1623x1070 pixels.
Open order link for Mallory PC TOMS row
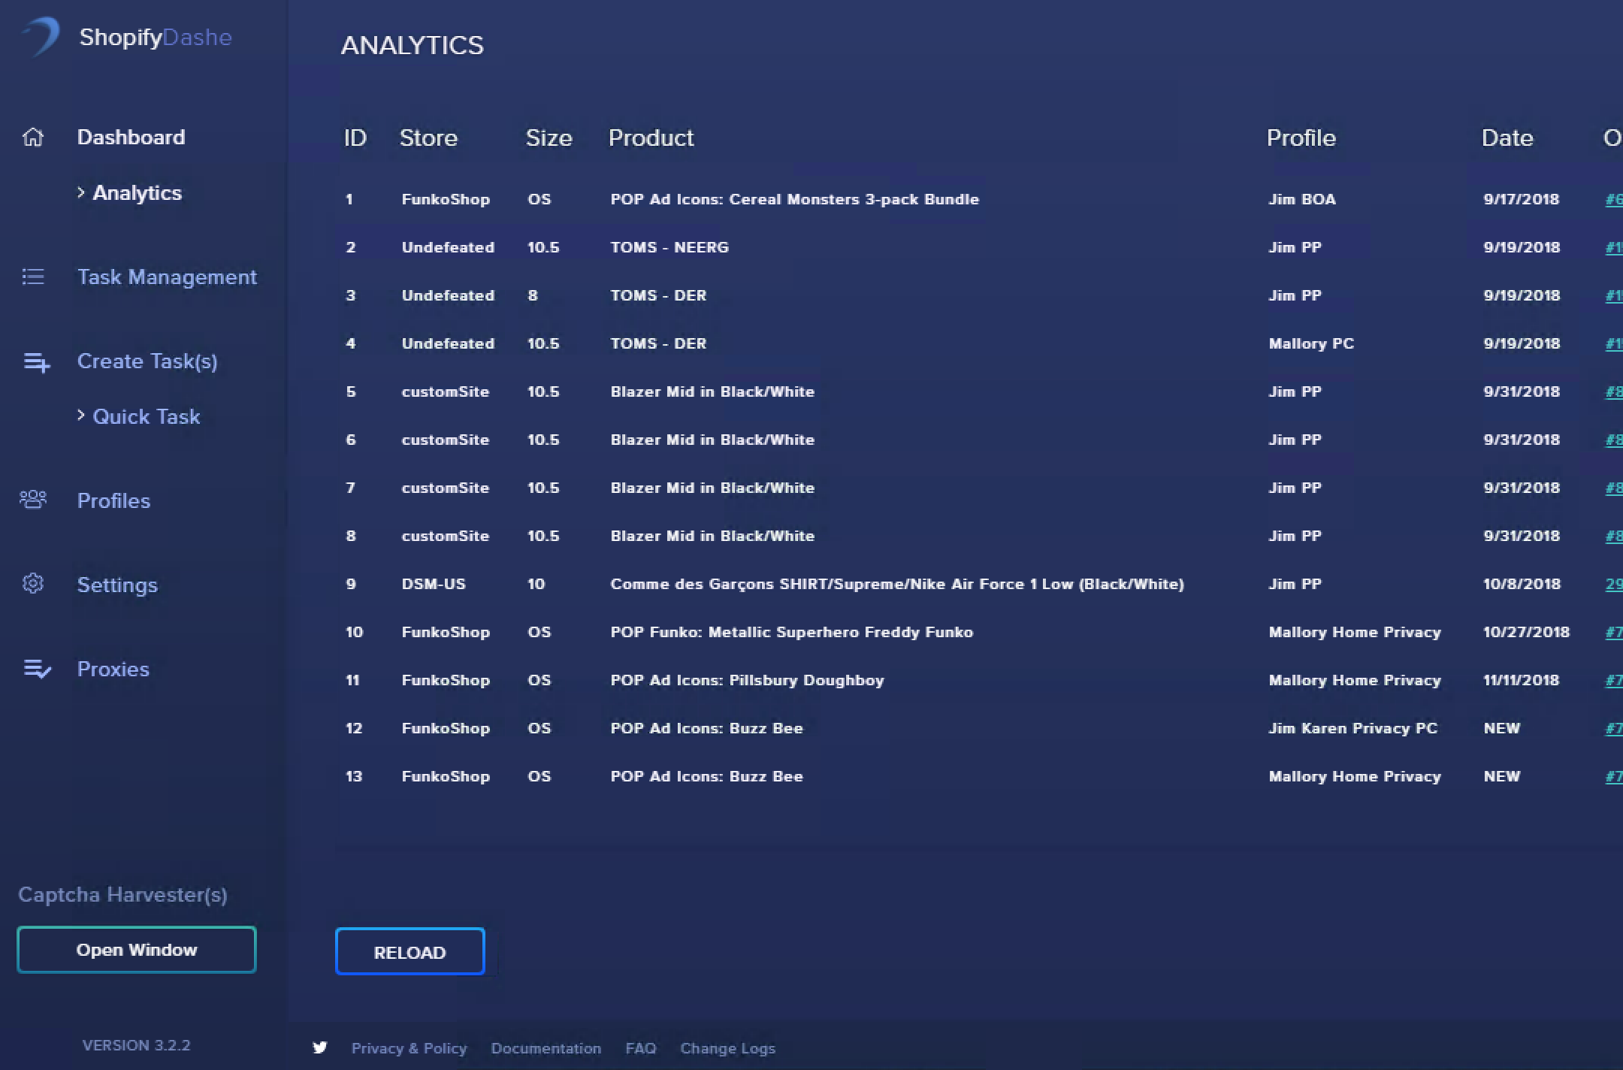(x=1614, y=343)
